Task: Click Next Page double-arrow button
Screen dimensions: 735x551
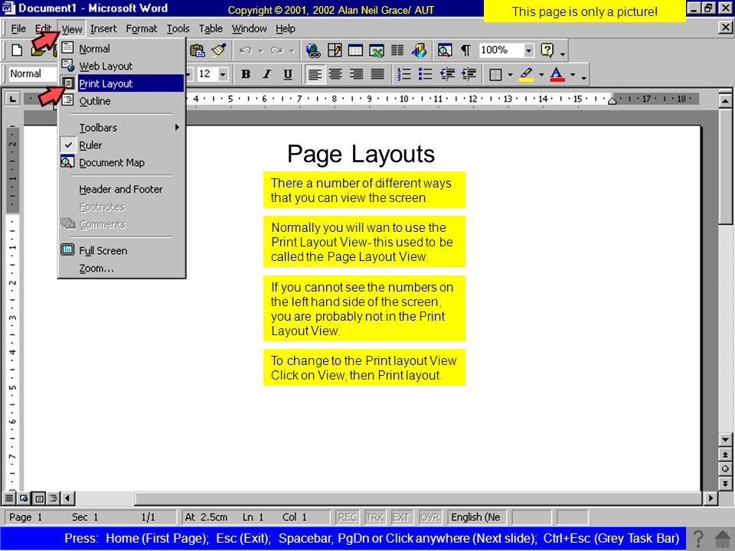Action: tap(725, 484)
